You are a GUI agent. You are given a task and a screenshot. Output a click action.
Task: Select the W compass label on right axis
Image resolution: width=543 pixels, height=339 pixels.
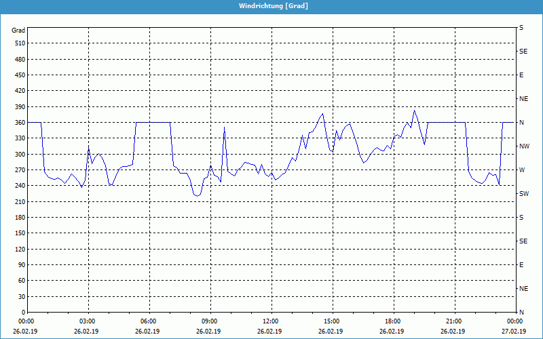pos(522,170)
